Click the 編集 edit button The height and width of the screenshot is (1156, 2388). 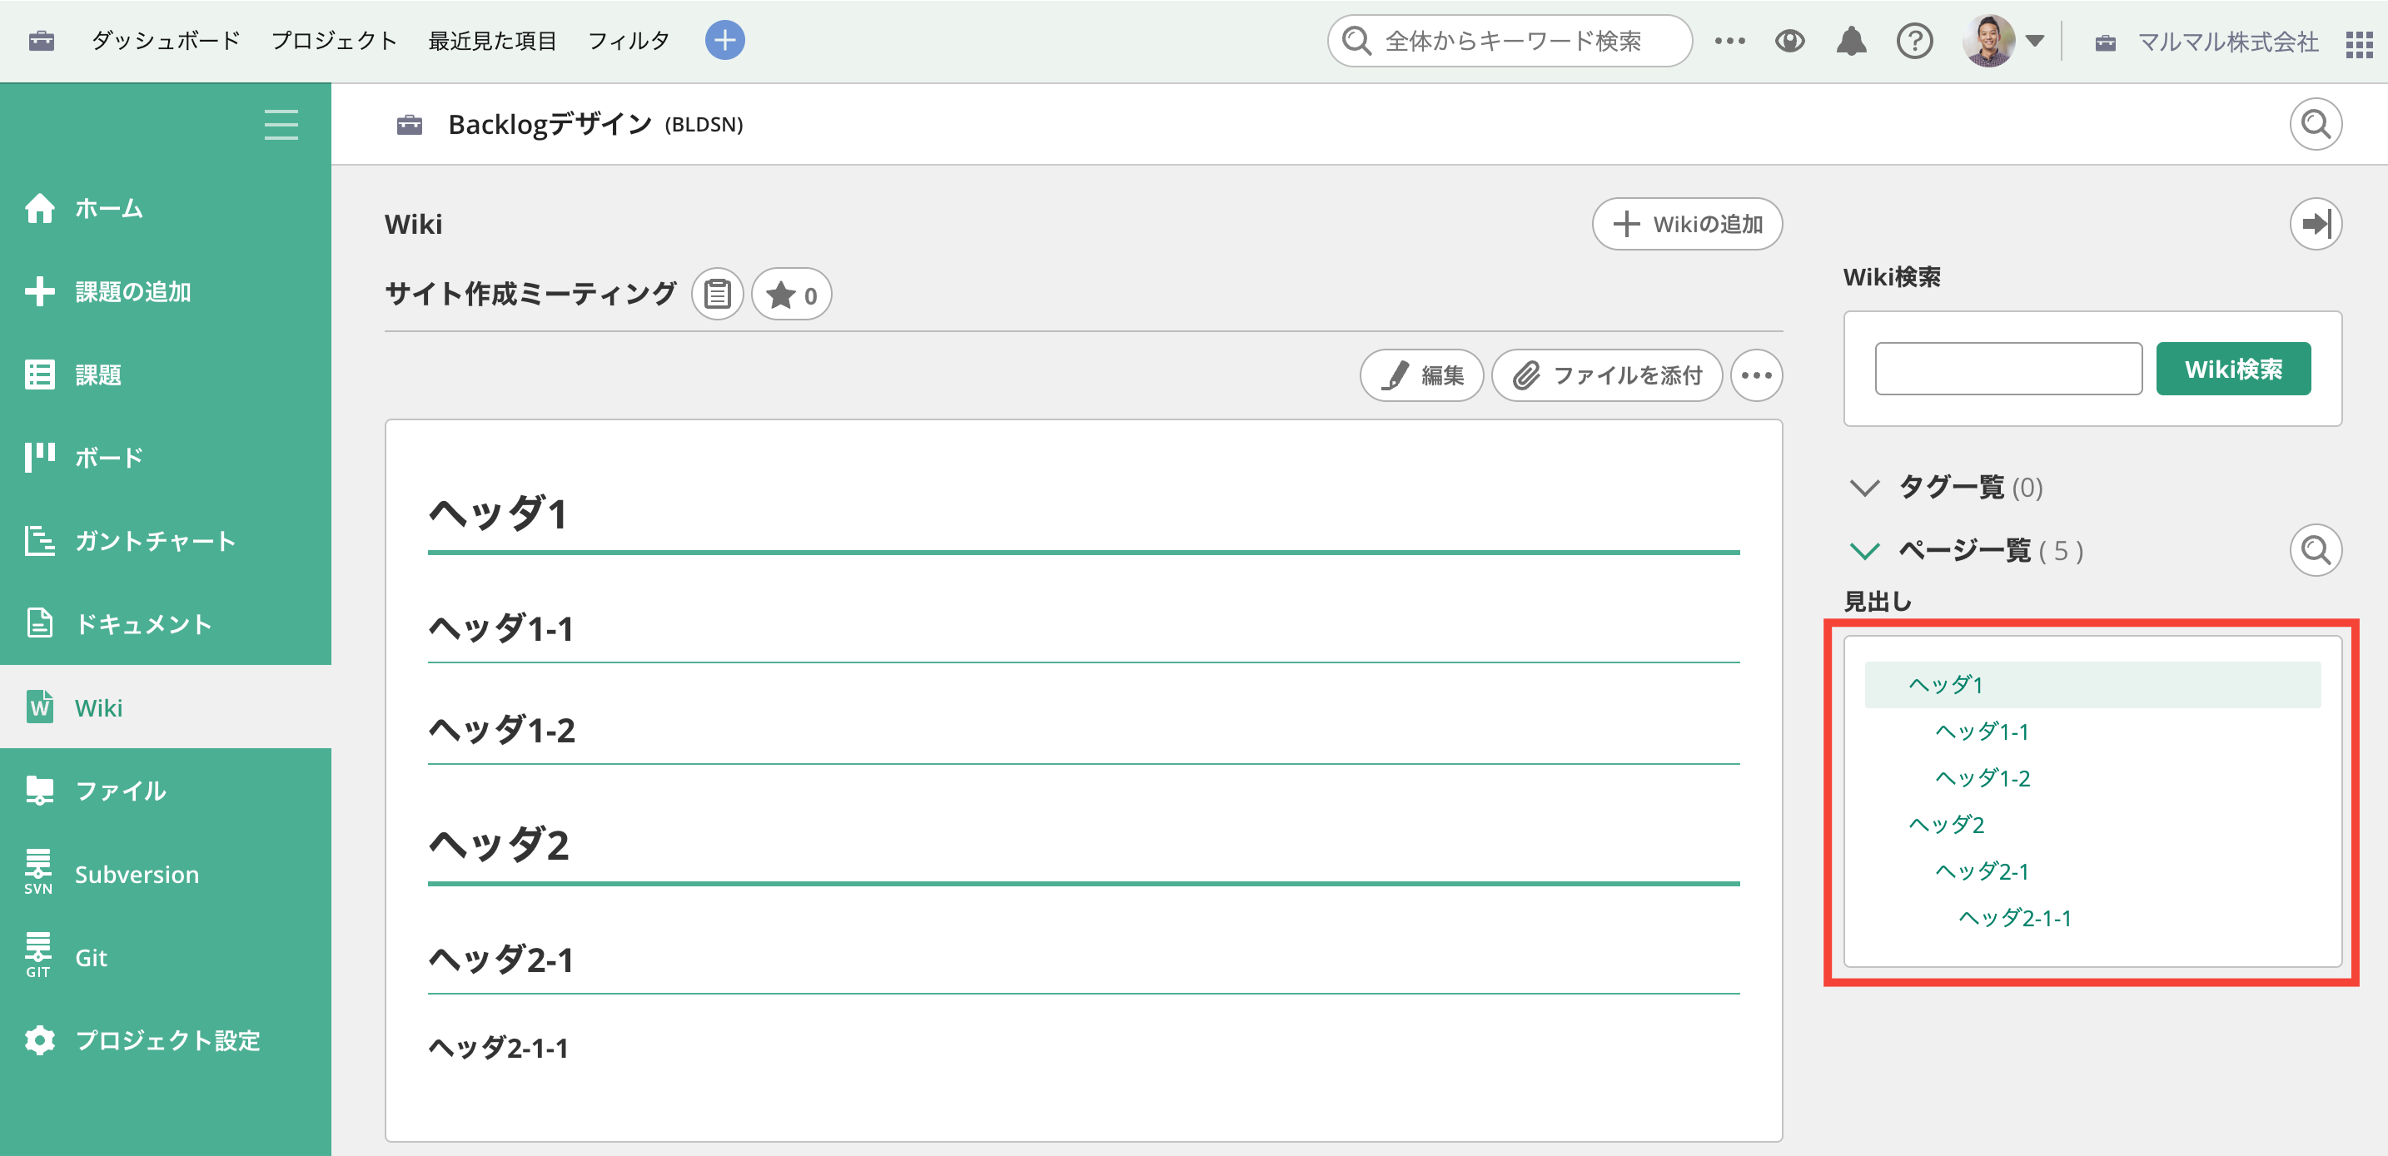click(x=1421, y=375)
